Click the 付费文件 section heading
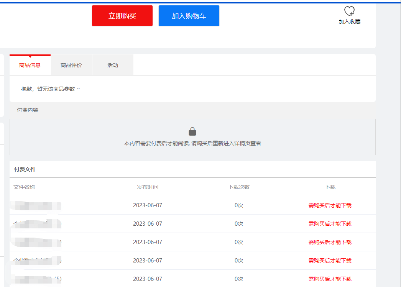This screenshot has height=287, width=401. pos(25,169)
